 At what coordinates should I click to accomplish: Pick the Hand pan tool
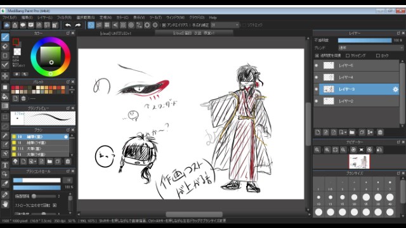[x=5, y=205]
